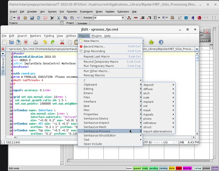Image resolution: width=219 pixels, height=171 pixels.
Task: Expand Clipboard macro submenu
Action: pyautogui.click(x=110, y=85)
